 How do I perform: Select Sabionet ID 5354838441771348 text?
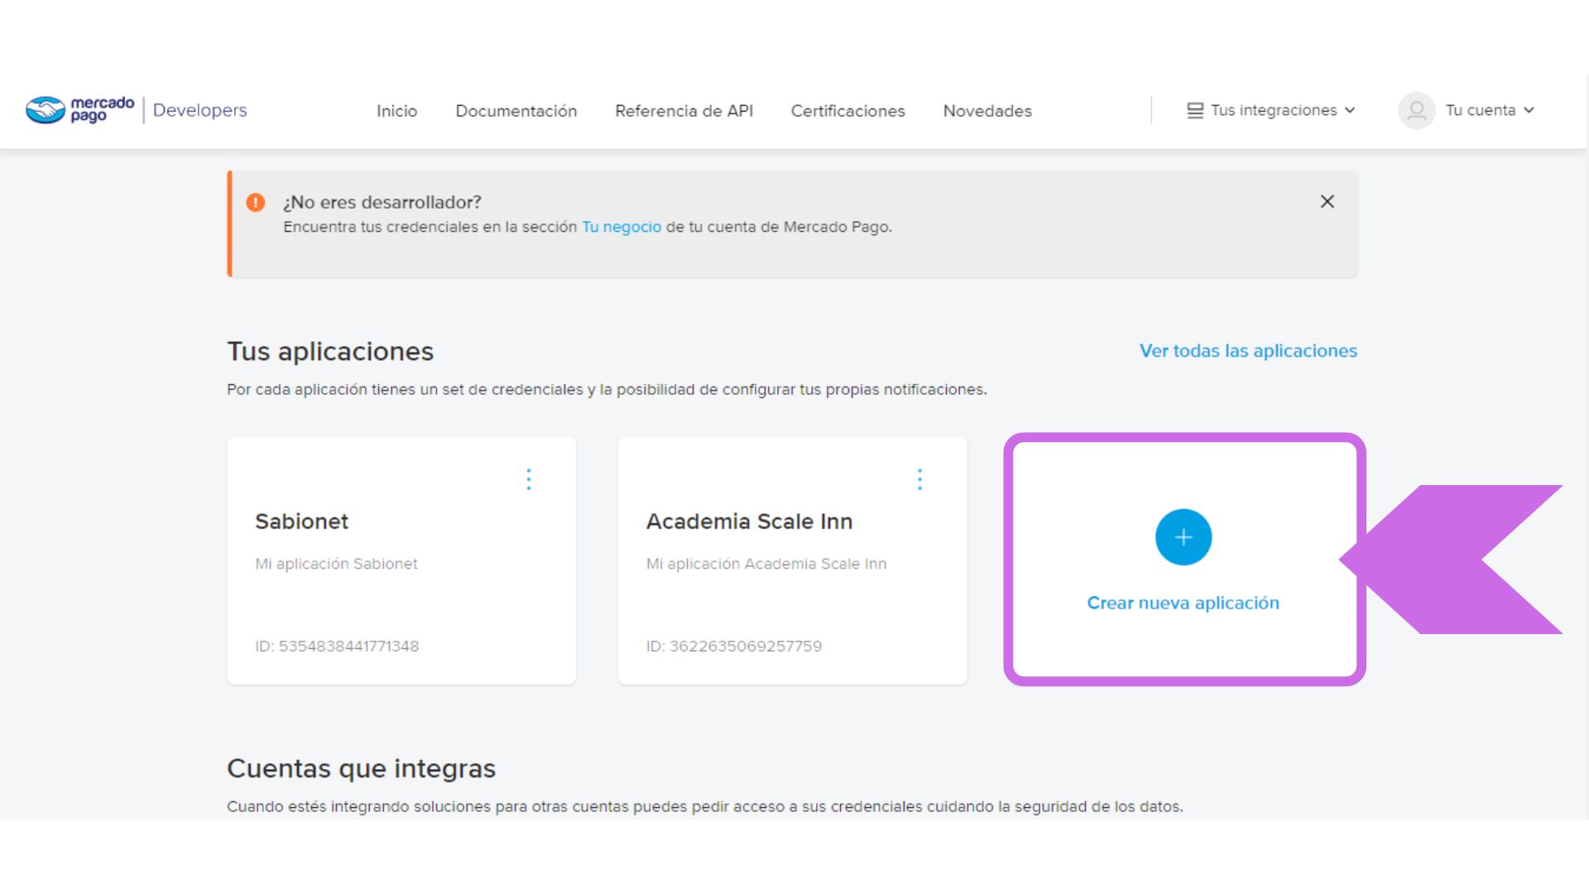pyautogui.click(x=337, y=646)
